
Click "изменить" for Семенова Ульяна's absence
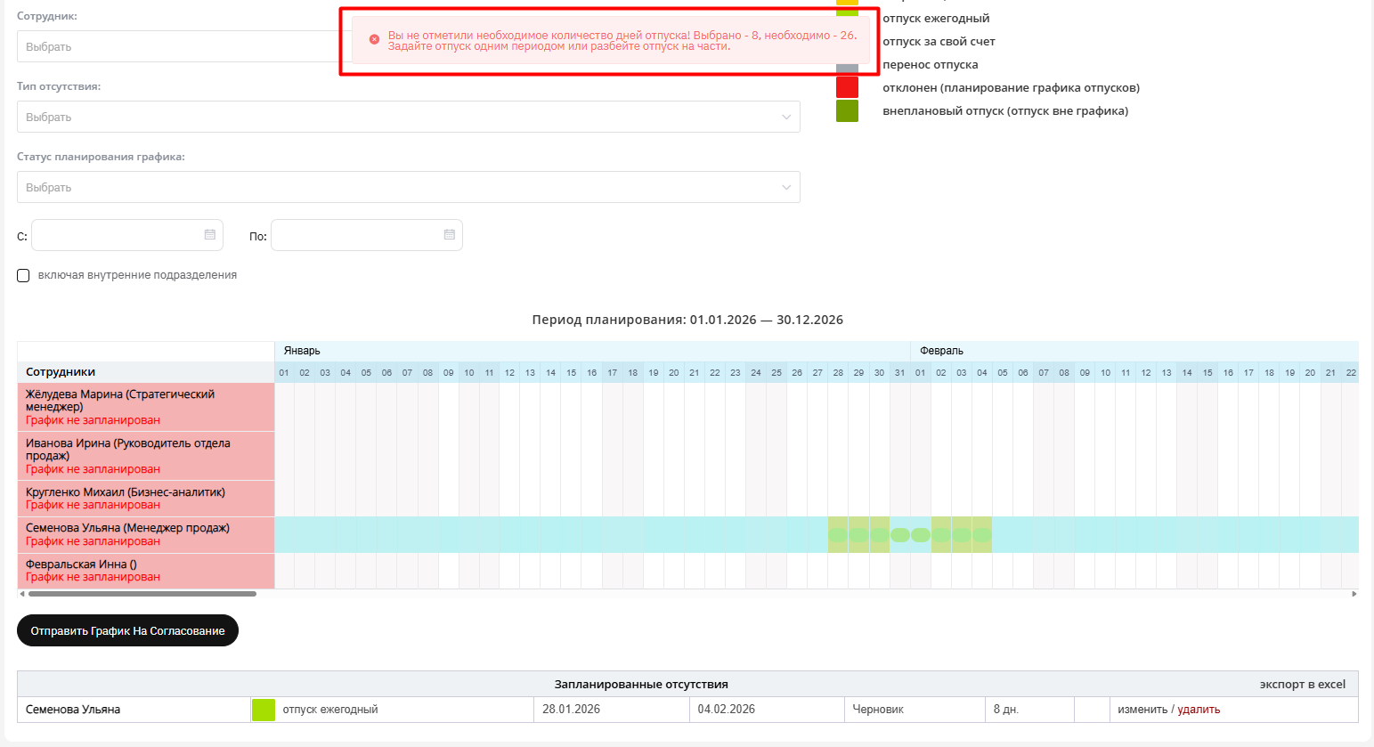[1142, 710]
